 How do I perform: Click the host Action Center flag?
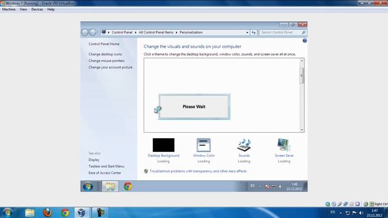coord(354,213)
